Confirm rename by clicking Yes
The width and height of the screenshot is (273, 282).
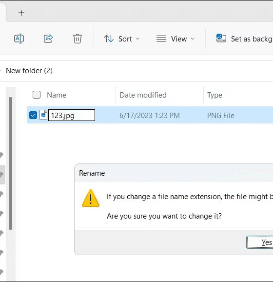[260, 242]
